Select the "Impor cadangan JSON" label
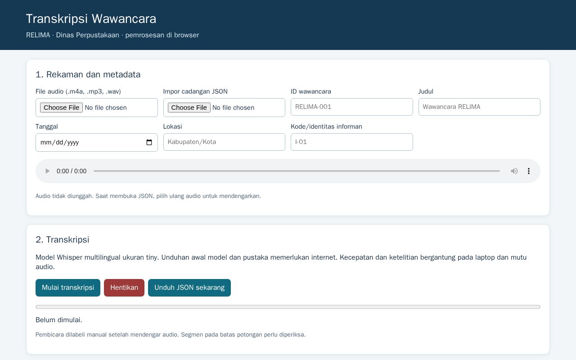 195,91
